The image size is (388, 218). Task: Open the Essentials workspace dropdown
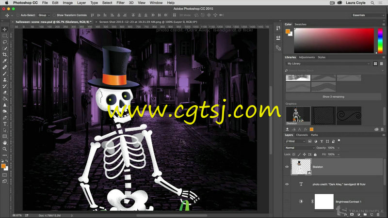[x=368, y=15]
